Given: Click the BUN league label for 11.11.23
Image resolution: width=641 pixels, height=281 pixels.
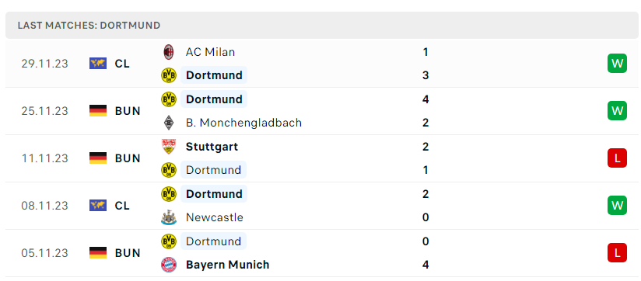Looking at the screenshot, I should [128, 158].
